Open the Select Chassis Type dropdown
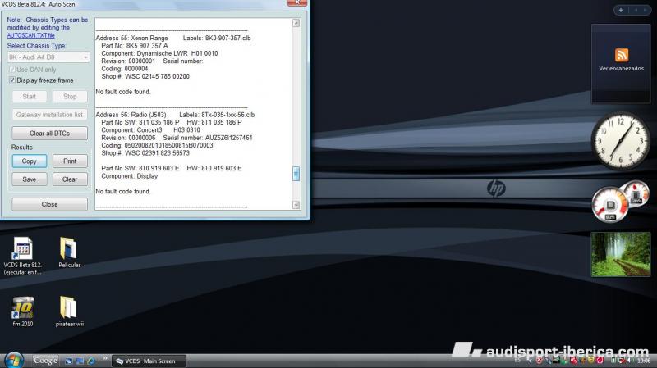The height and width of the screenshot is (368, 657). point(48,57)
